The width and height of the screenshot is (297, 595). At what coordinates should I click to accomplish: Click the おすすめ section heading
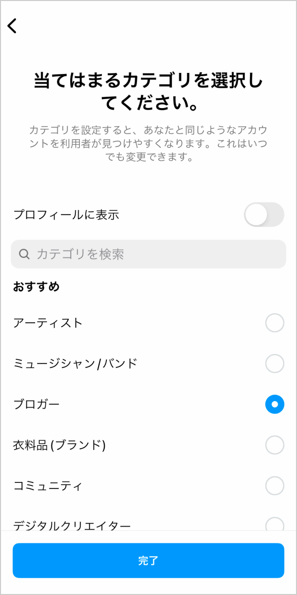point(36,286)
